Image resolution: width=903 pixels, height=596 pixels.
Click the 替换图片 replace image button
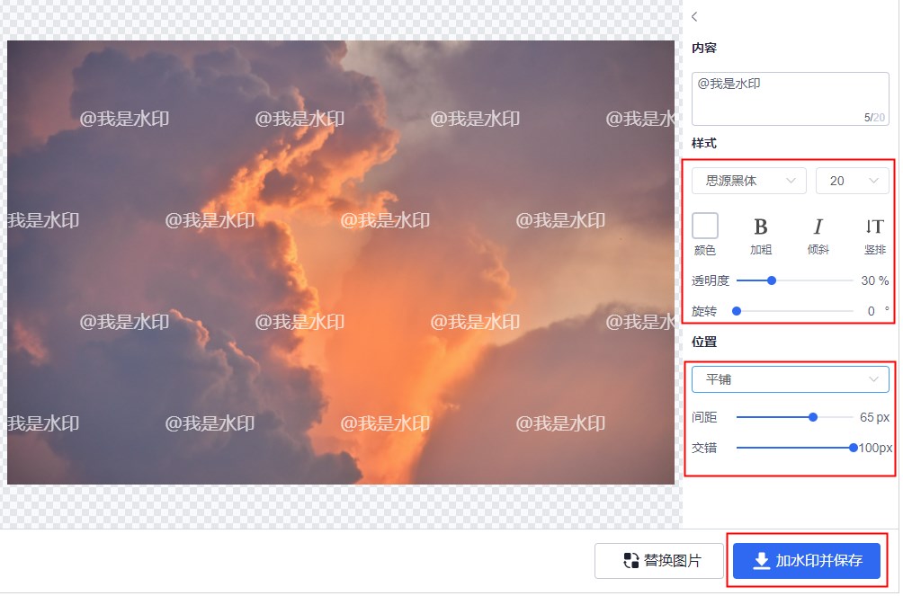tap(659, 560)
